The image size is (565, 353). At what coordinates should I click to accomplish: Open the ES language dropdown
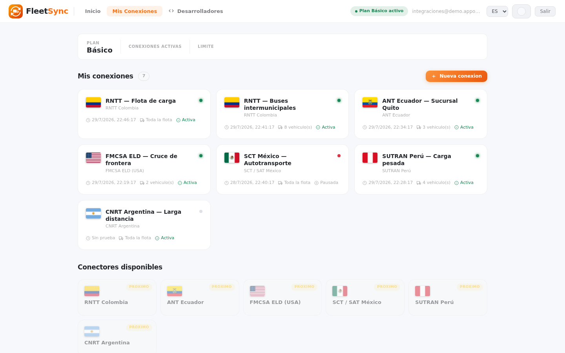[497, 11]
